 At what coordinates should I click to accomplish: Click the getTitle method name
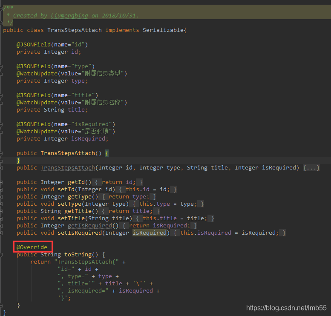78,211
